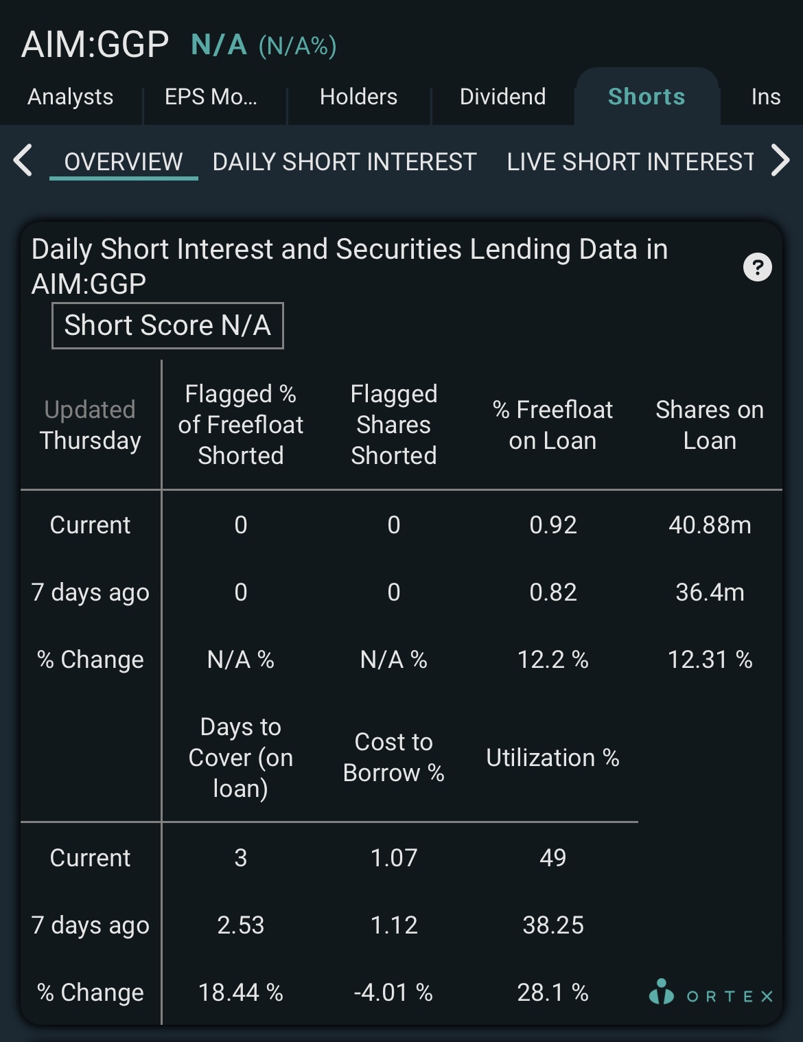This screenshot has width=803, height=1042.
Task: Open the DAILY SHORT INTEREST sub-tab
Action: click(345, 162)
